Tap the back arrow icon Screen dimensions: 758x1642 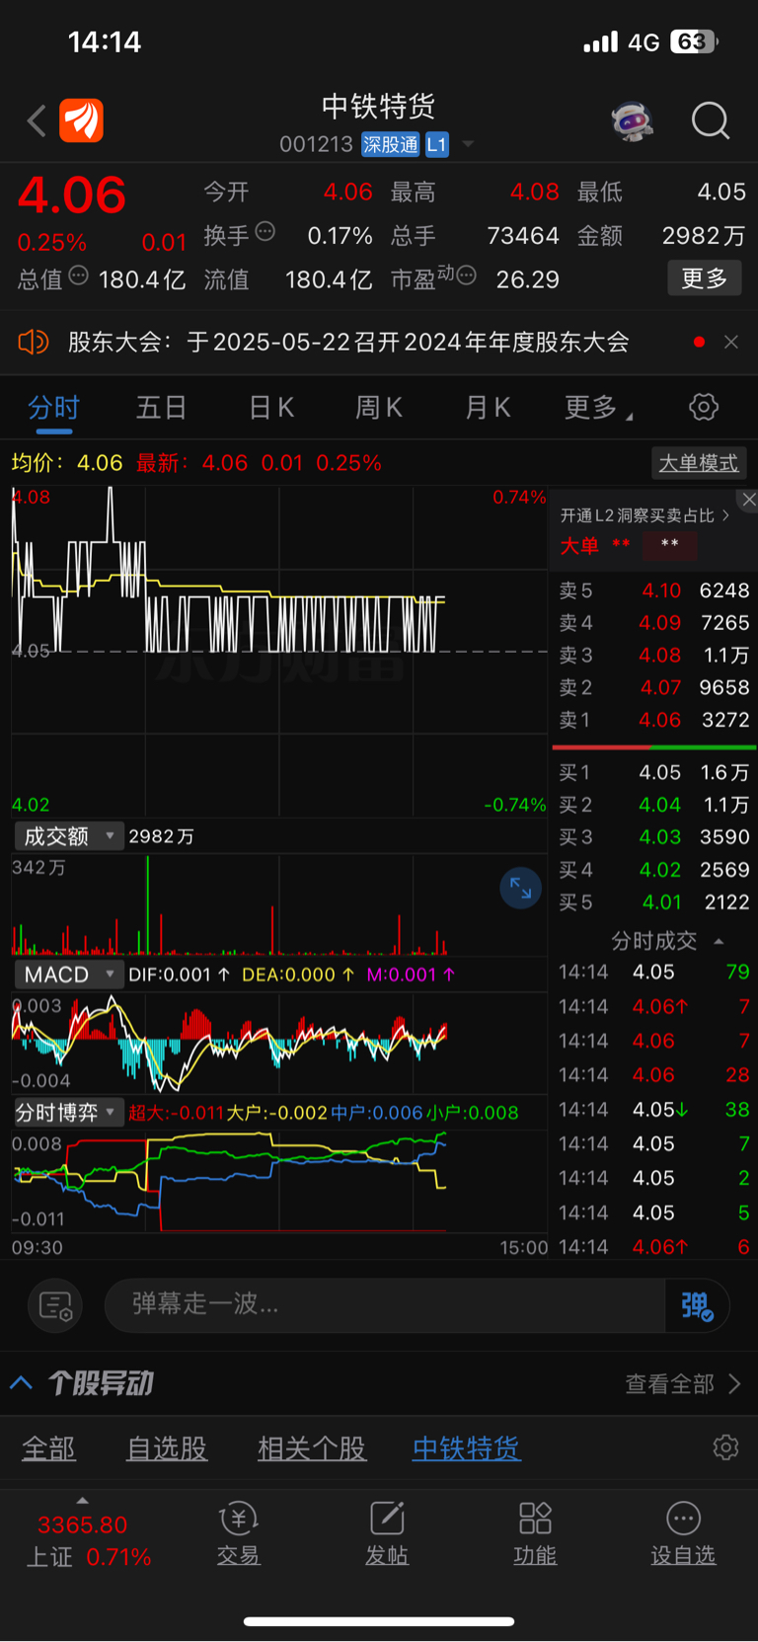point(38,121)
